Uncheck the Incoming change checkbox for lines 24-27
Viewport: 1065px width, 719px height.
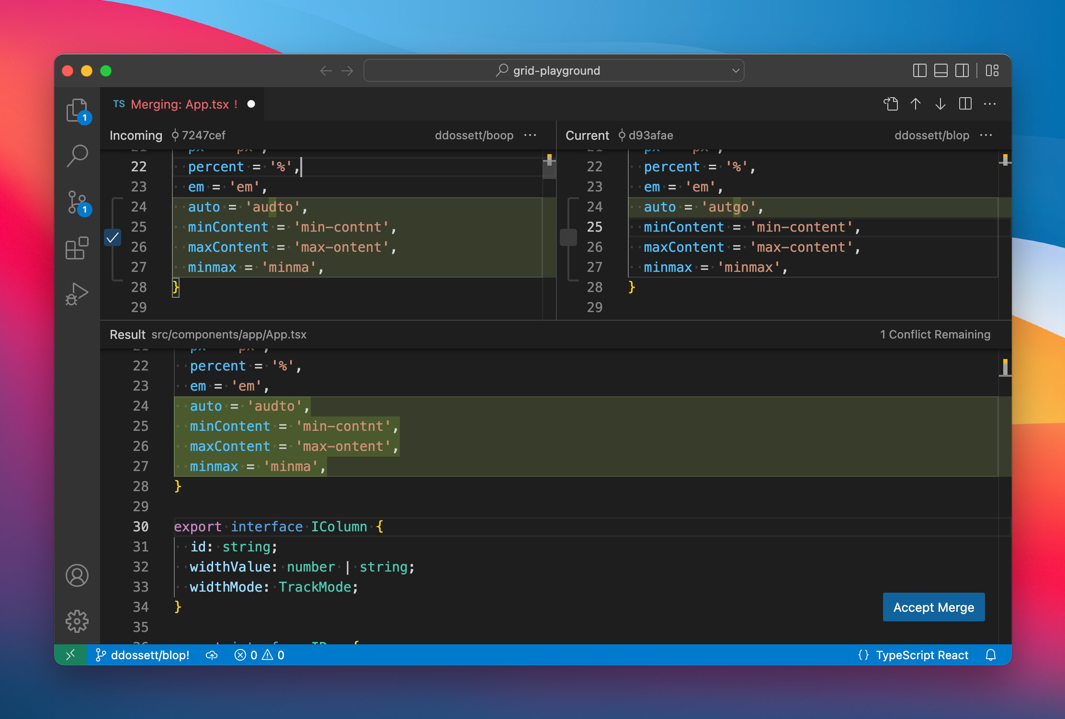(113, 237)
